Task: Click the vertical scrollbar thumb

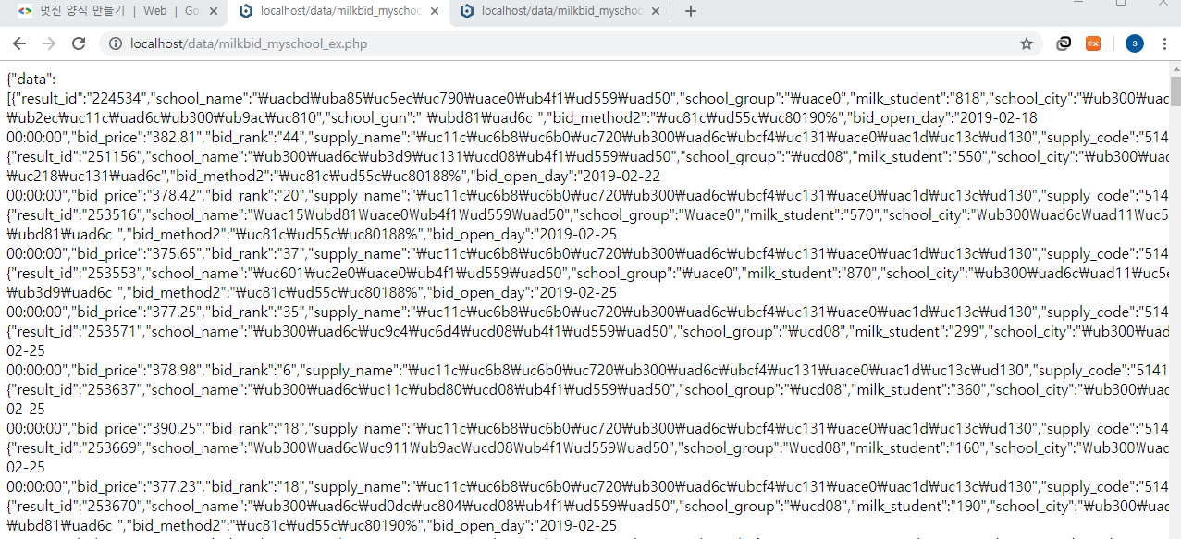Action: tap(1175, 92)
